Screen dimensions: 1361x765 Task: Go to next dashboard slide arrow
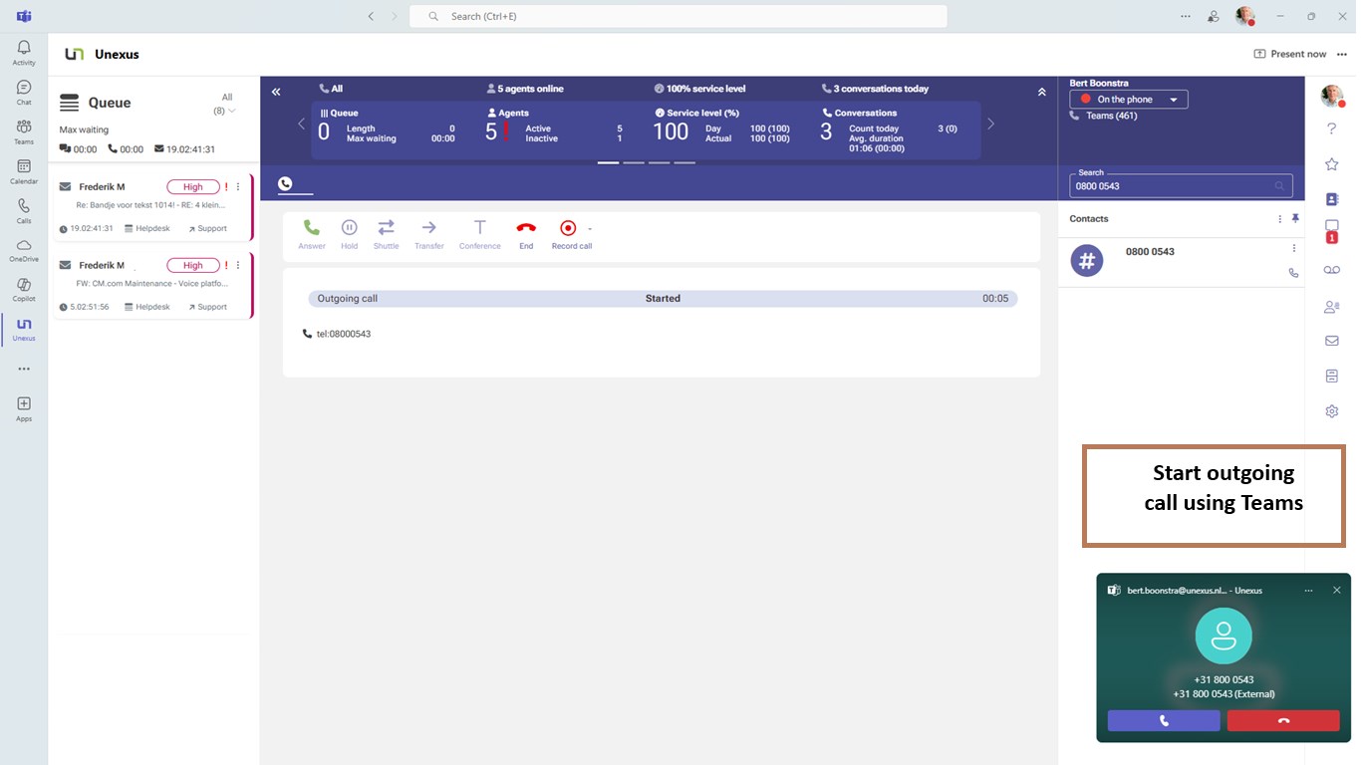(x=990, y=125)
